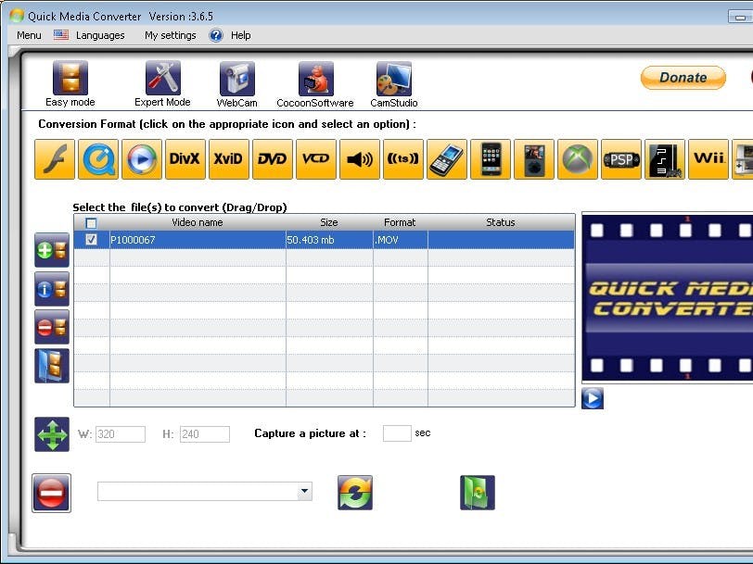The height and width of the screenshot is (564, 753).
Task: Select iPod conversion format
Action: [534, 159]
